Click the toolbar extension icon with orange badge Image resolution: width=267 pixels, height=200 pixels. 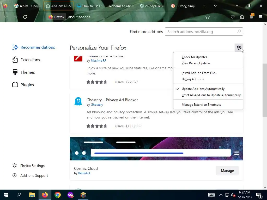tap(252, 16)
